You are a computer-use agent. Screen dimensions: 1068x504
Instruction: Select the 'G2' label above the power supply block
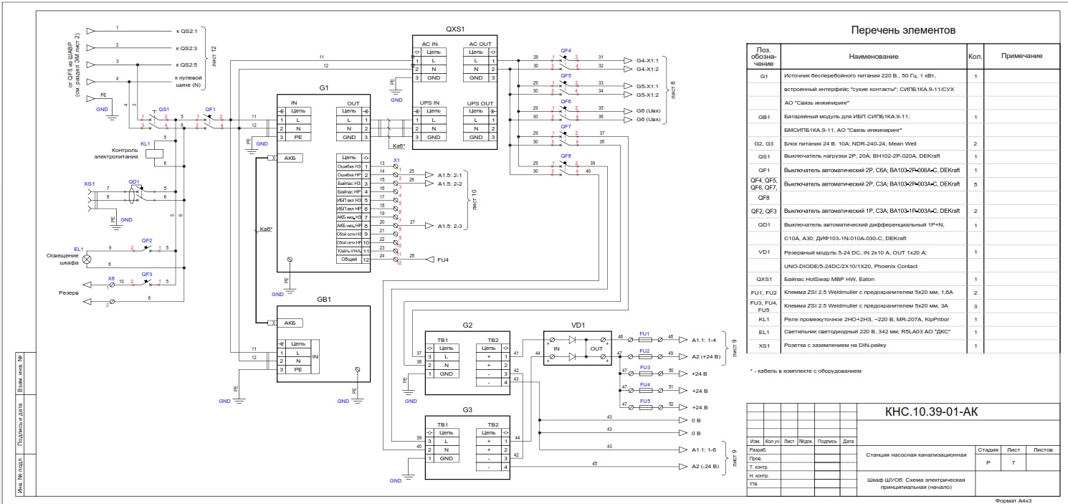point(467,325)
